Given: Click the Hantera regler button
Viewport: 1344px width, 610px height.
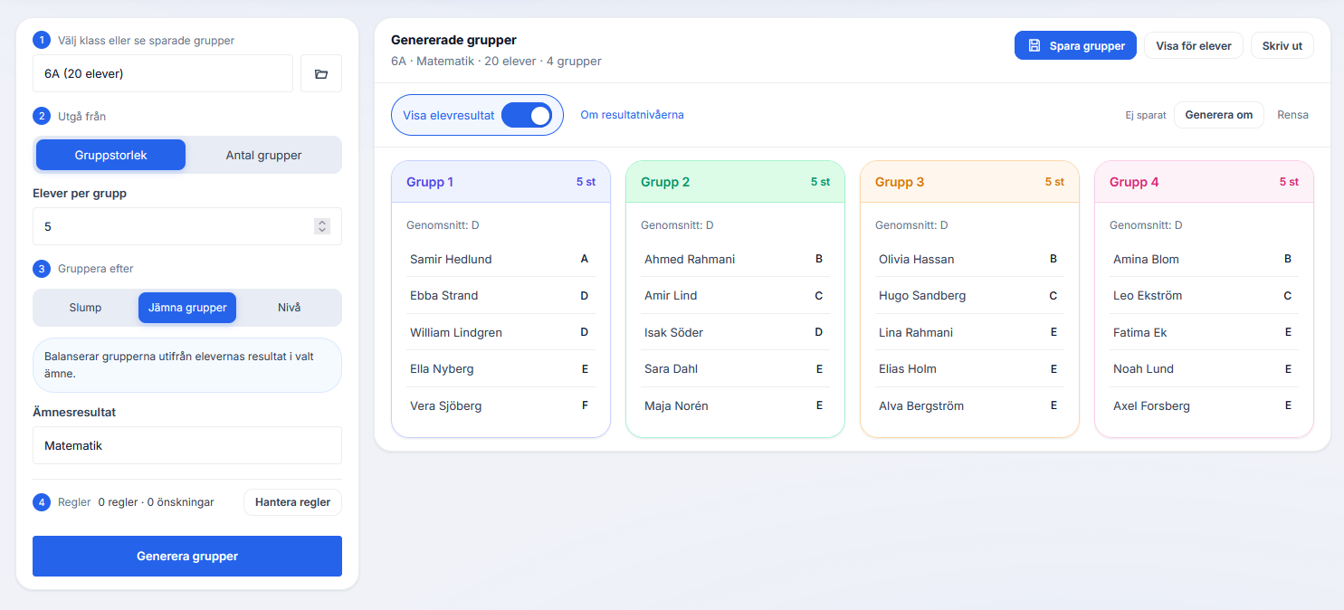Looking at the screenshot, I should pos(292,501).
